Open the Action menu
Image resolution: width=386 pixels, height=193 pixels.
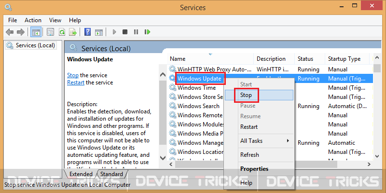tap(33, 20)
